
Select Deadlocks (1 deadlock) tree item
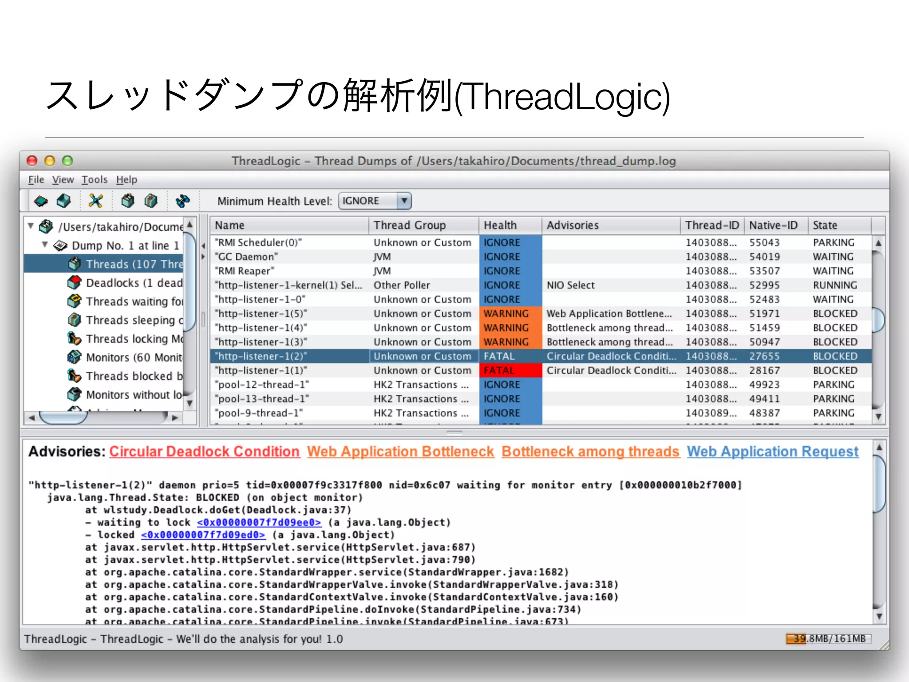pos(134,283)
